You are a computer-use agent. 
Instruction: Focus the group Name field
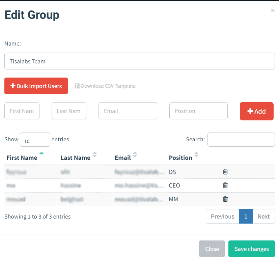pyautogui.click(x=140, y=61)
